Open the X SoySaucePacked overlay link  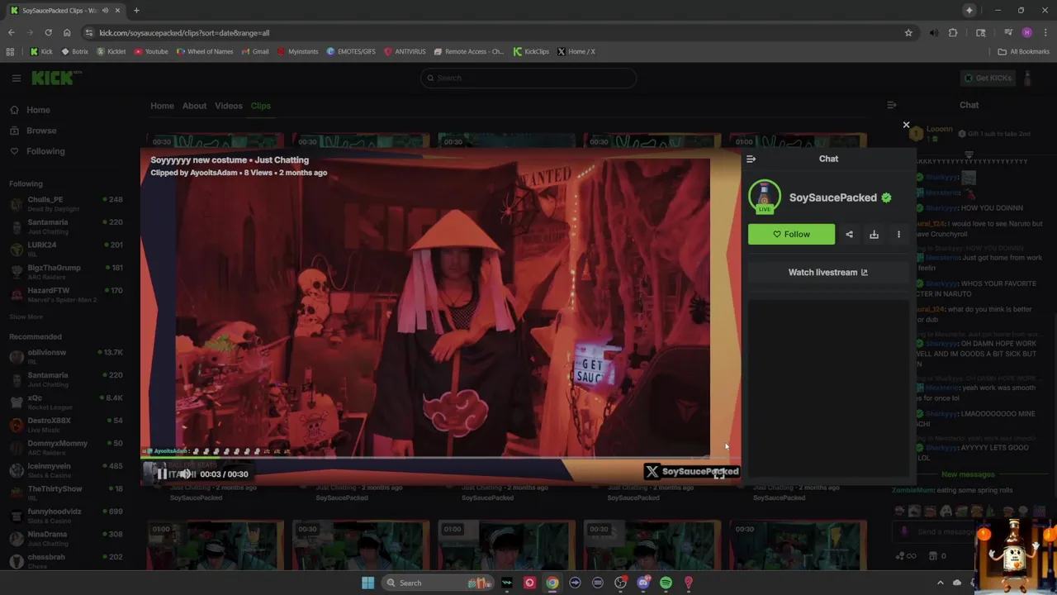pos(692,471)
